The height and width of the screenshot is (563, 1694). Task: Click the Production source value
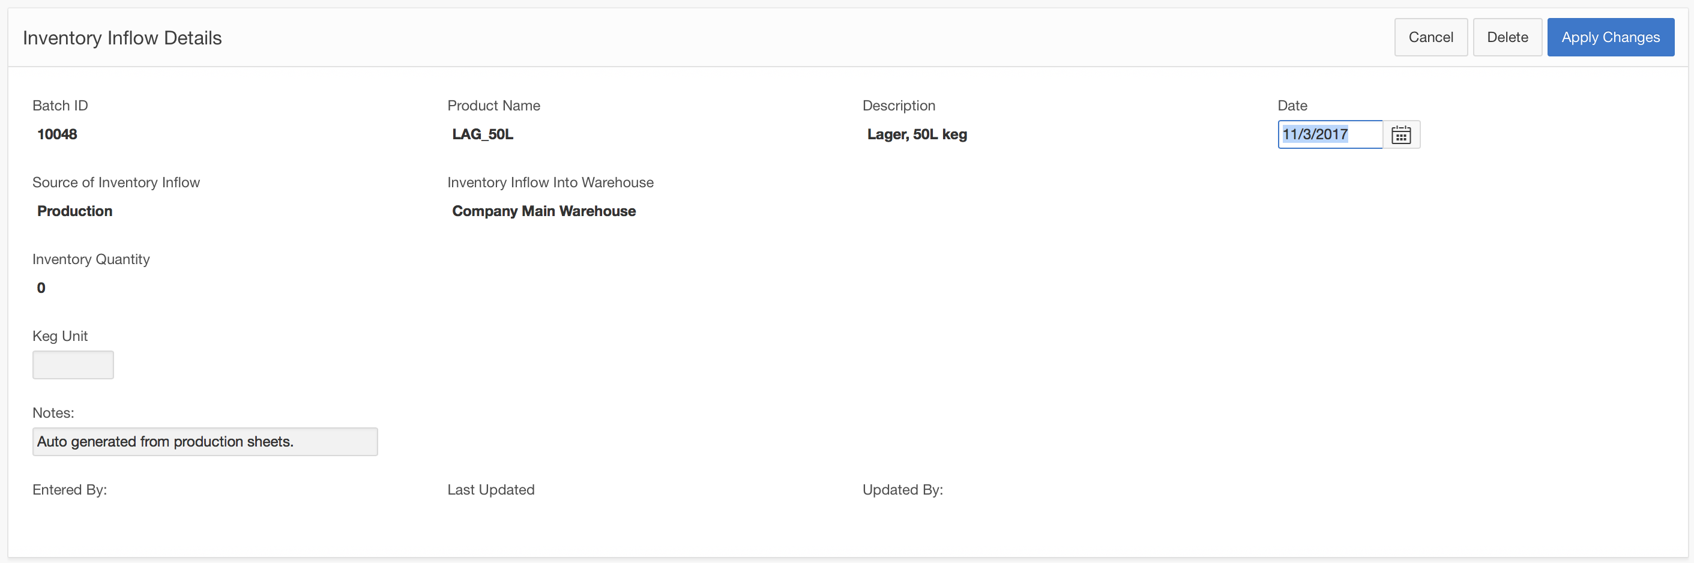[x=75, y=211]
